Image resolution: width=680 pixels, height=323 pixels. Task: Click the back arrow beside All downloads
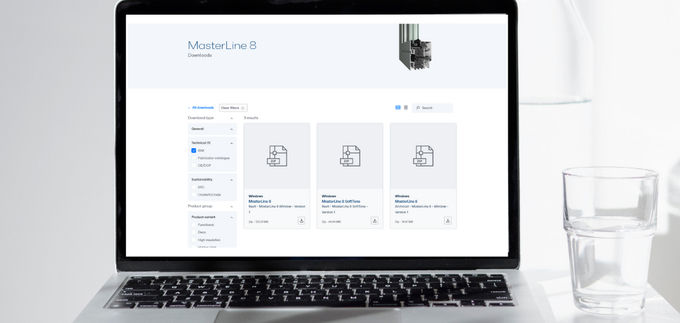[189, 108]
